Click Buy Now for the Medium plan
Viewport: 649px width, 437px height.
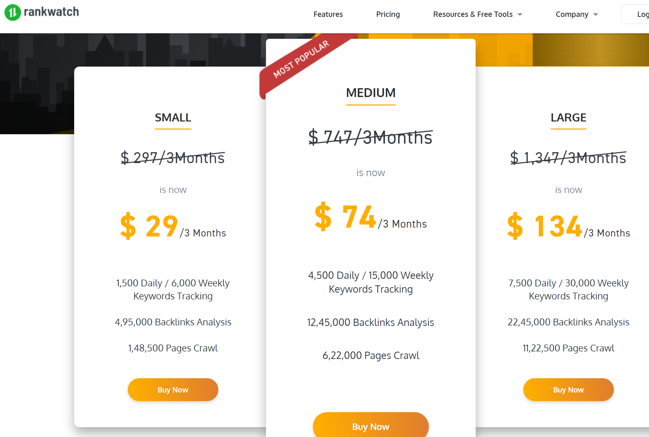pos(371,426)
